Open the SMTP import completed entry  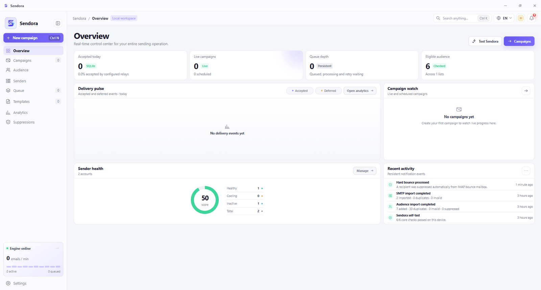[460, 196]
